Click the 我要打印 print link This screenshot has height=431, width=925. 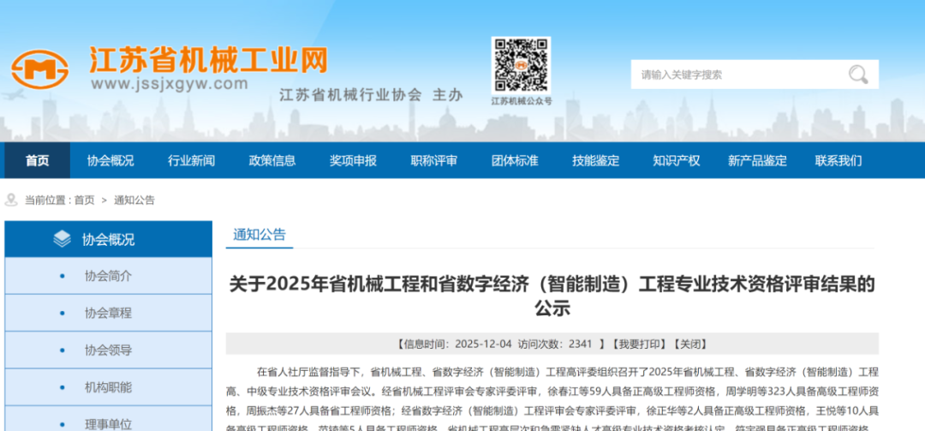[638, 344]
